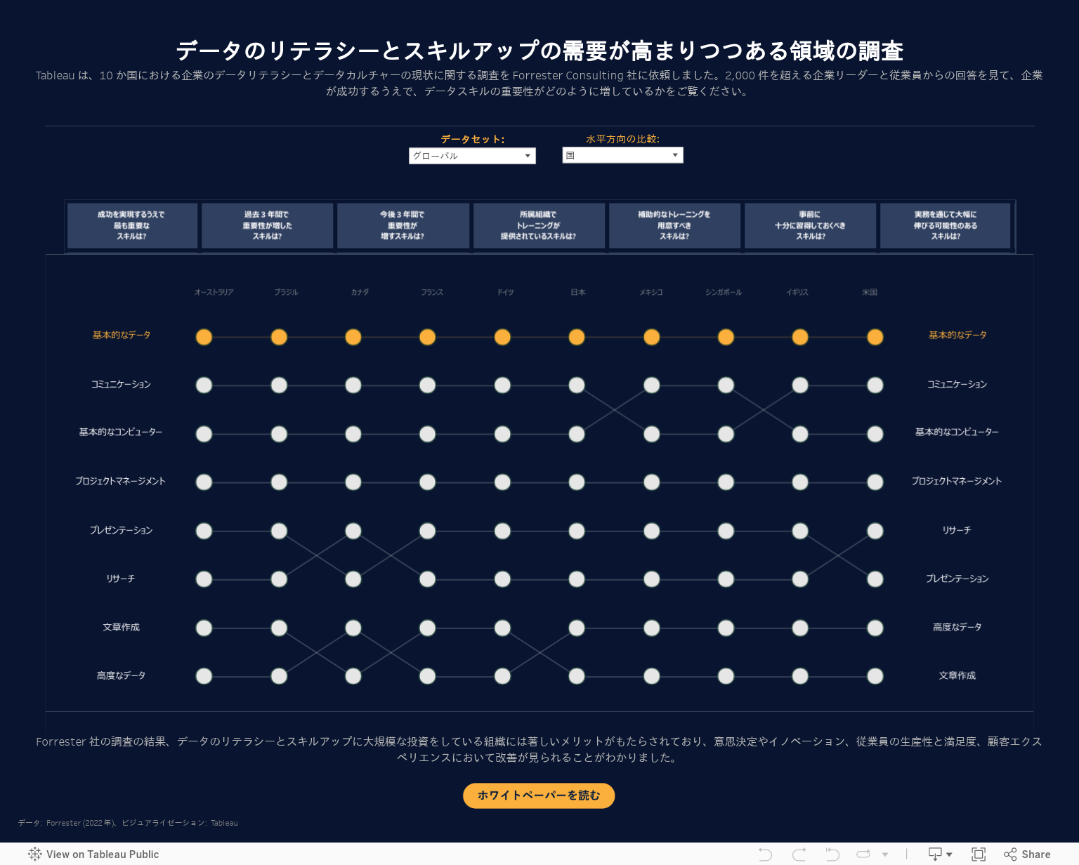Click the right 高度なデータ row label
1079x865 pixels.
tap(957, 628)
